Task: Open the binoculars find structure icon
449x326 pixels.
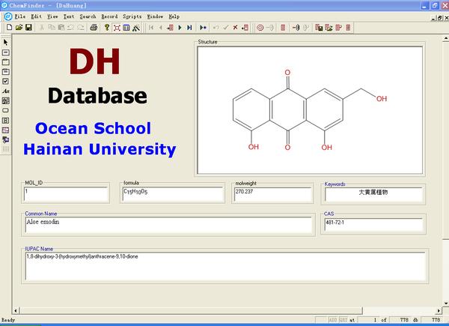Action: click(136, 28)
